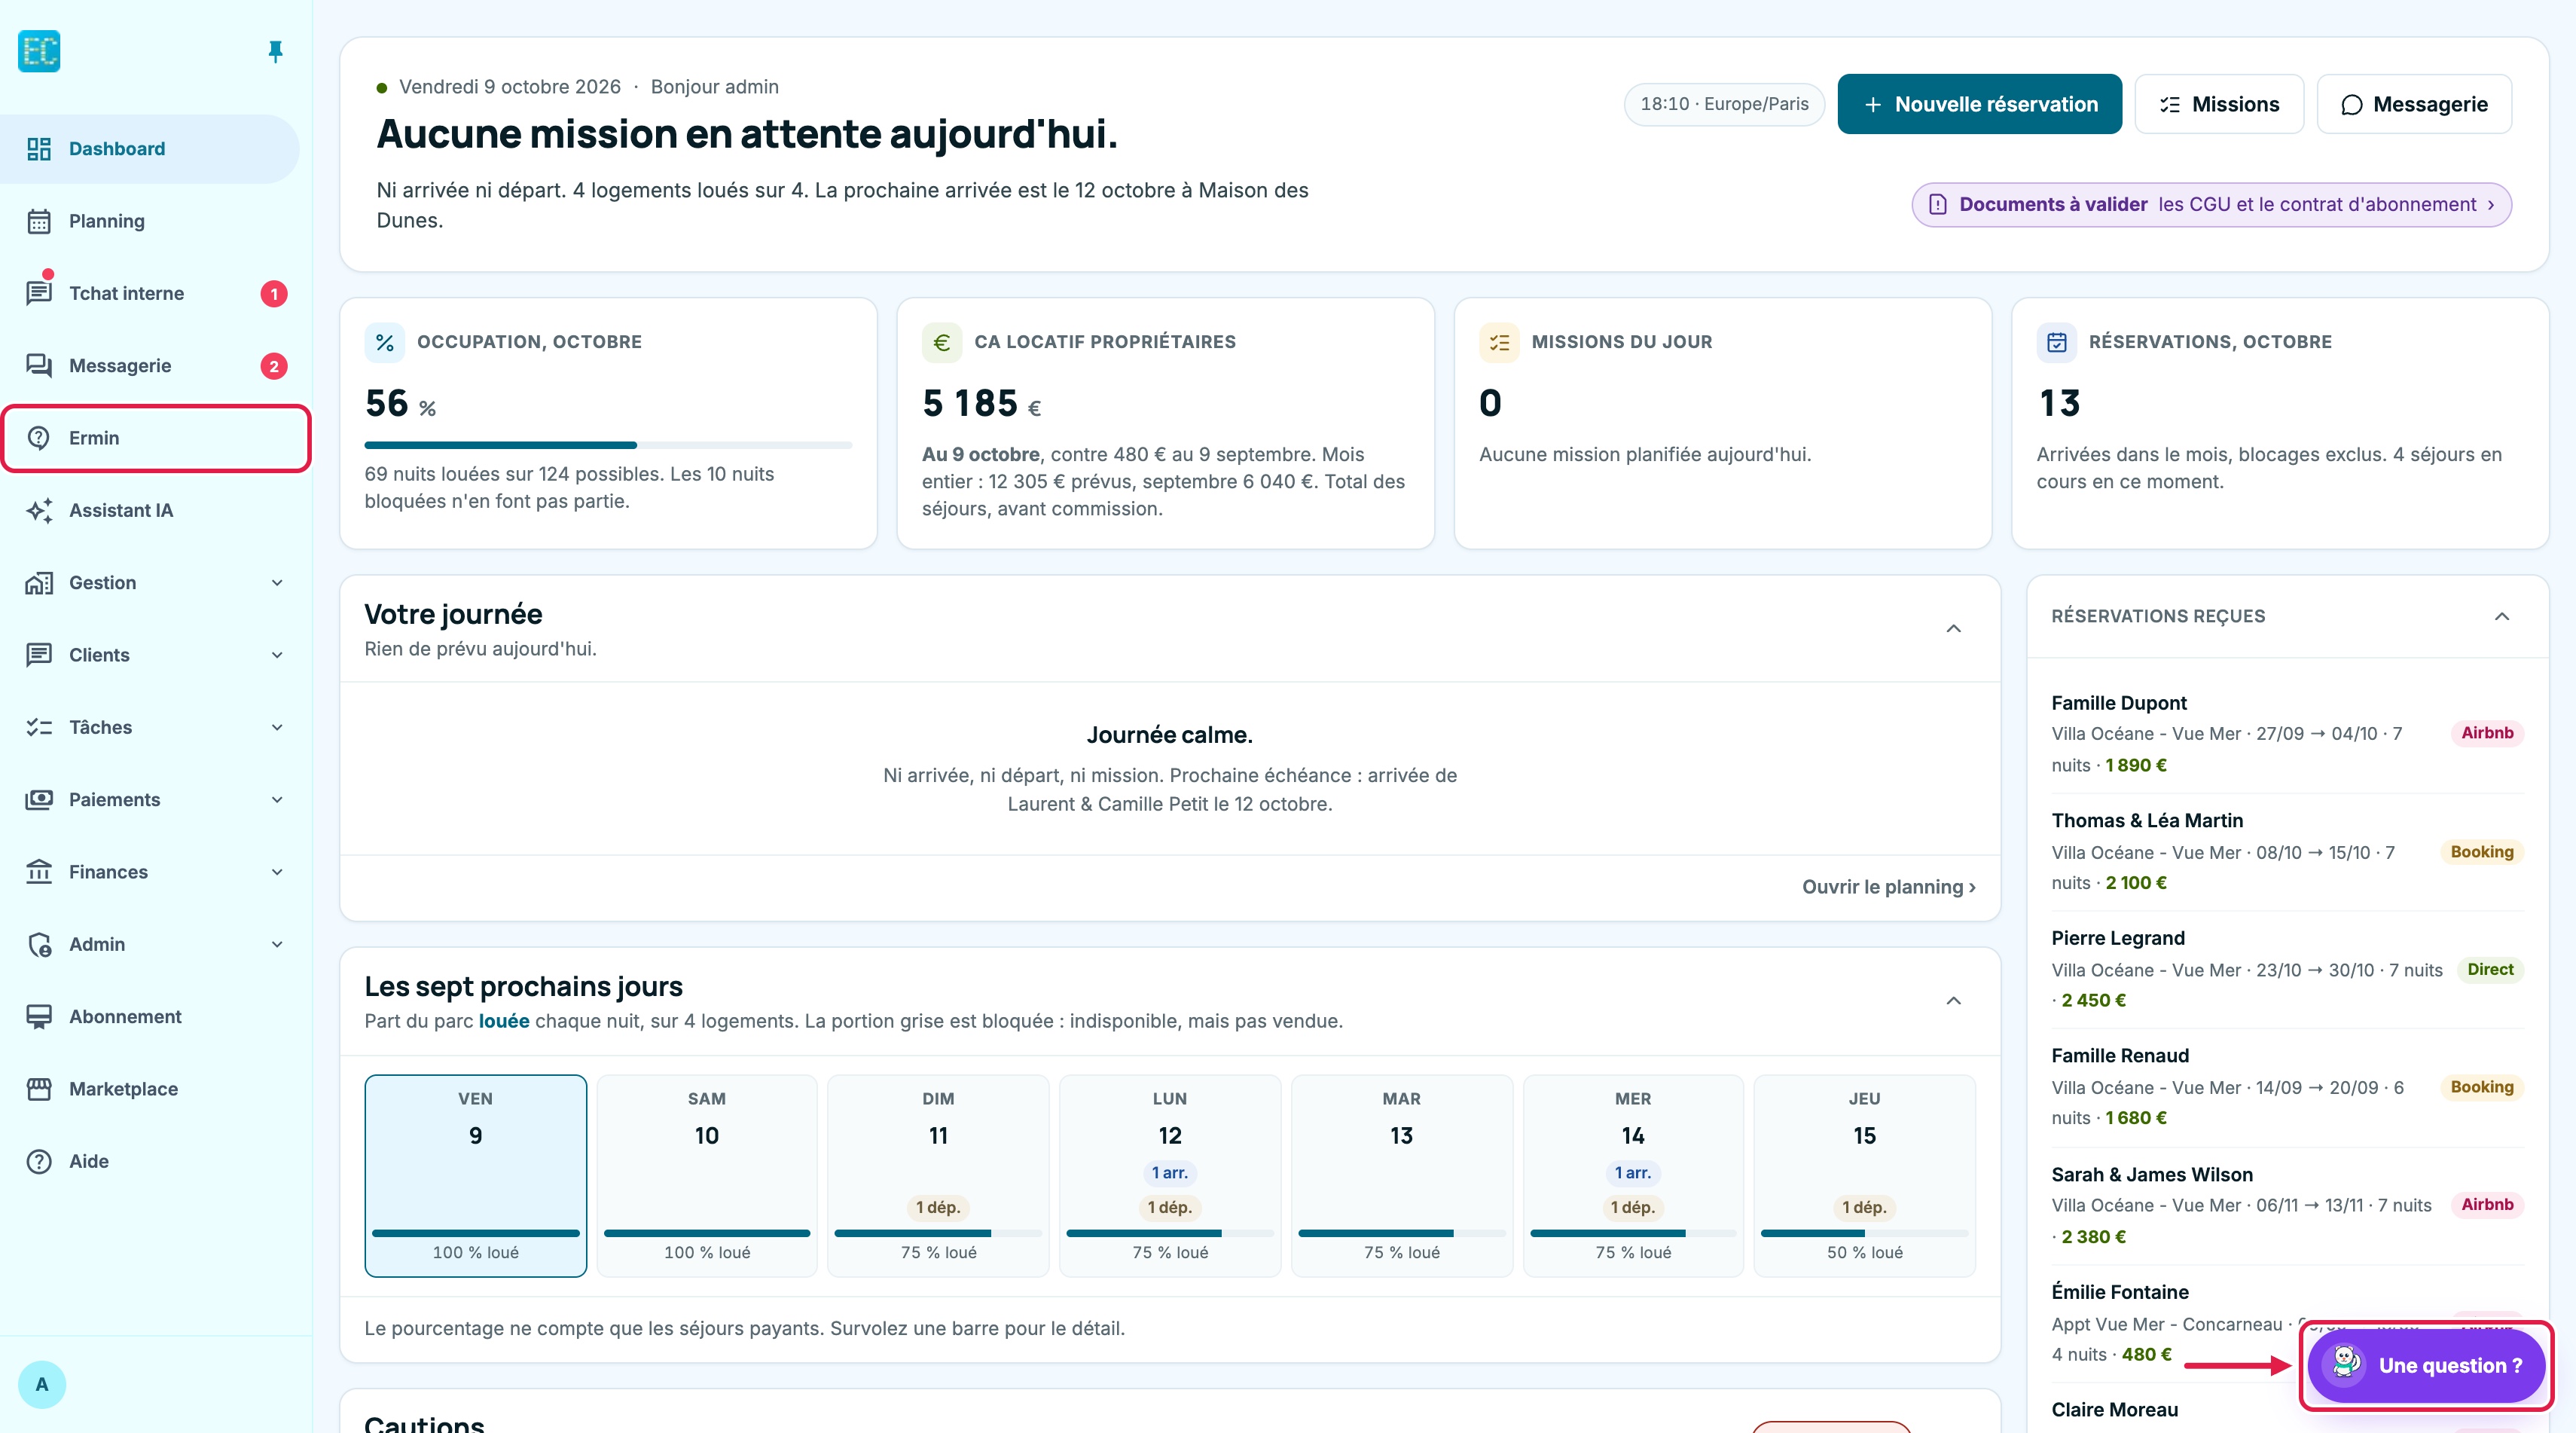The width and height of the screenshot is (2576, 1433).
Task: Expand the Clients menu chevron
Action: click(277, 655)
